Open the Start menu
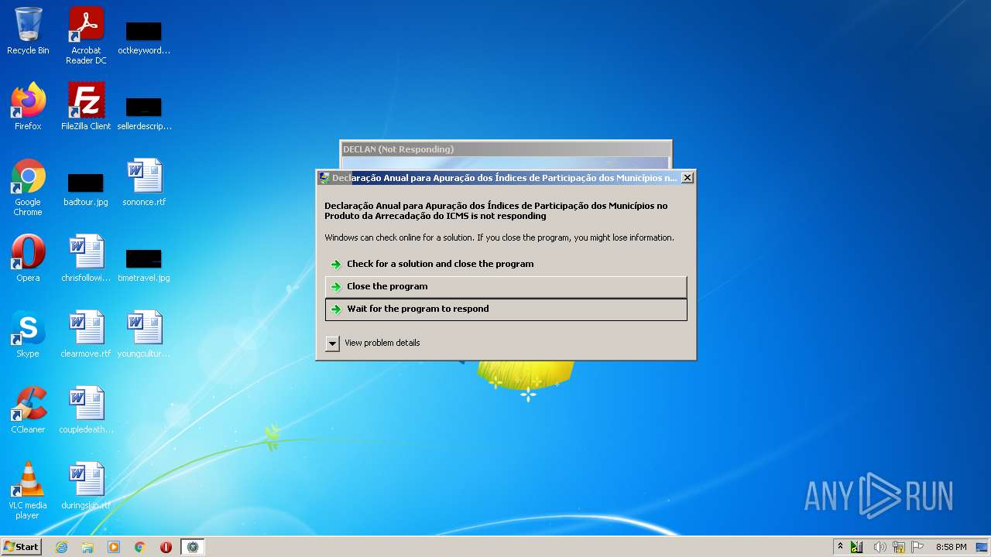991x557 pixels. click(22, 547)
